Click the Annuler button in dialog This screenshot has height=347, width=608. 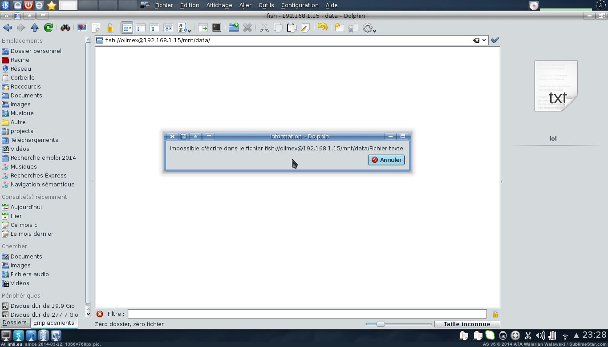click(x=386, y=160)
